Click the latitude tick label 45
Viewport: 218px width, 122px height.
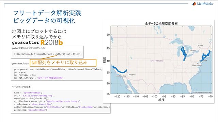108,48
